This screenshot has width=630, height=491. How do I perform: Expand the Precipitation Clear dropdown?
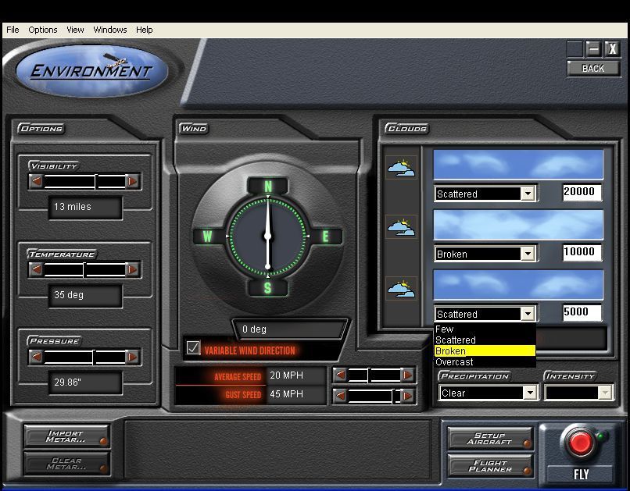(531, 393)
